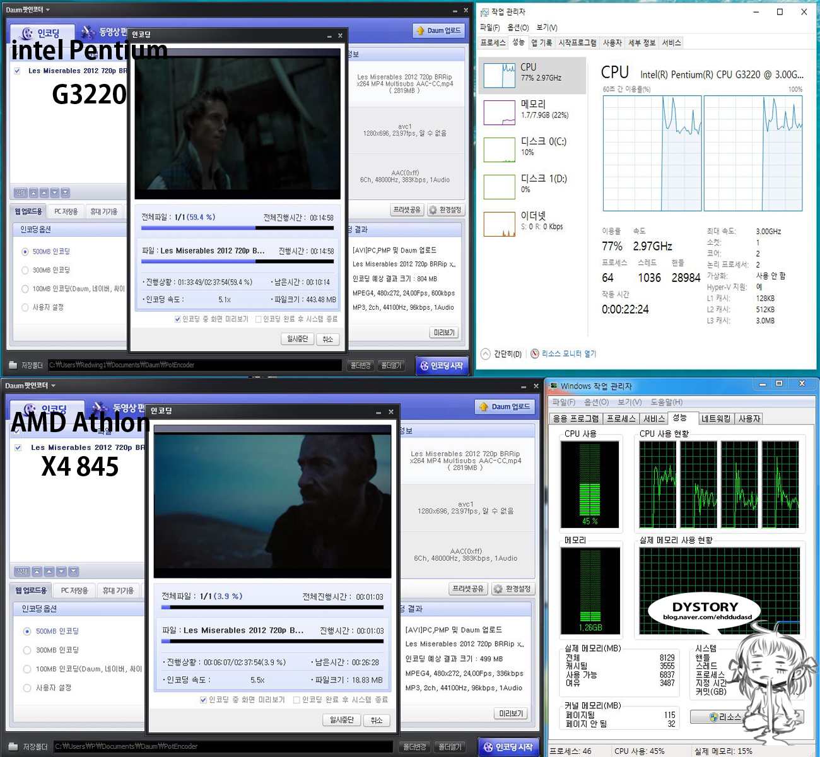The image size is (820, 757).
Task: Switch to 세부 정보 tab in 작업 관리자
Action: (x=642, y=43)
